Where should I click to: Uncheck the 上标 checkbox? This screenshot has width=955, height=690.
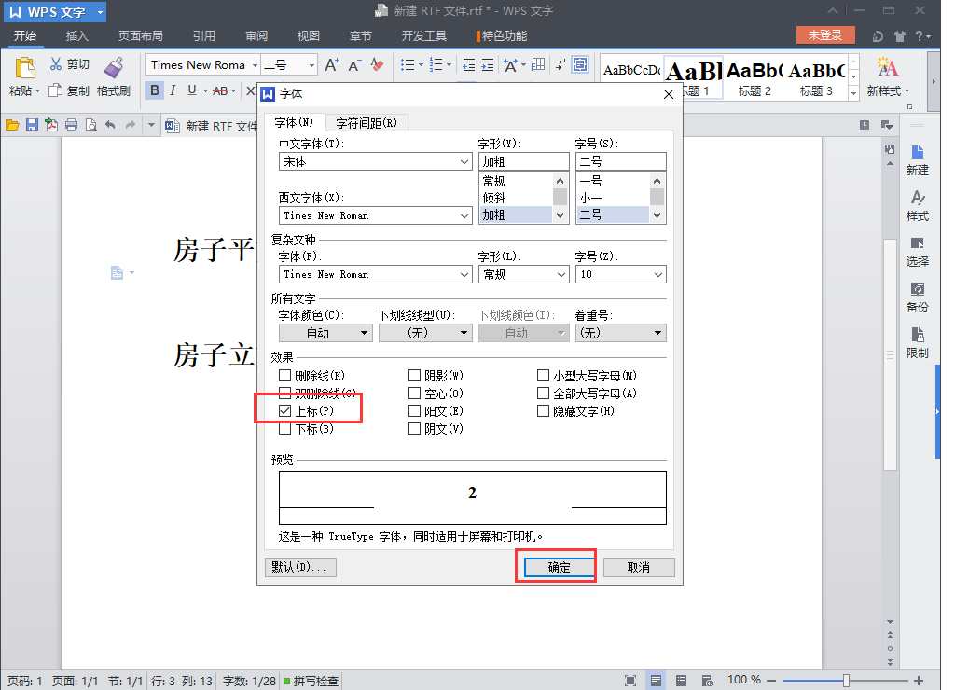284,411
